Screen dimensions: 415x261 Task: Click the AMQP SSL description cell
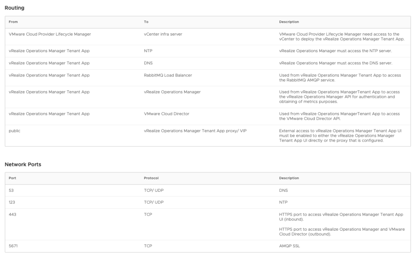(290, 246)
